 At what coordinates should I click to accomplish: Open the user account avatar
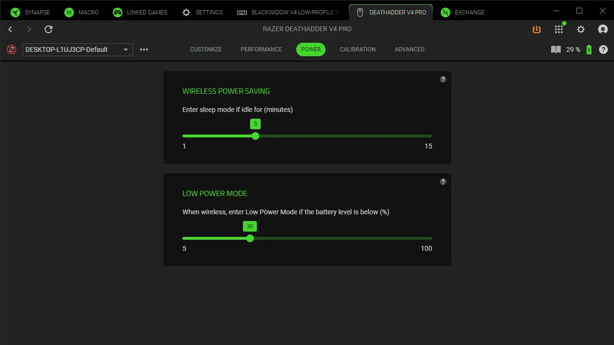[603, 29]
